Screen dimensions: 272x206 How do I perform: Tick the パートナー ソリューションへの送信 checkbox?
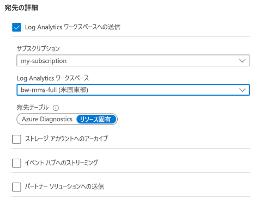[x=16, y=187]
